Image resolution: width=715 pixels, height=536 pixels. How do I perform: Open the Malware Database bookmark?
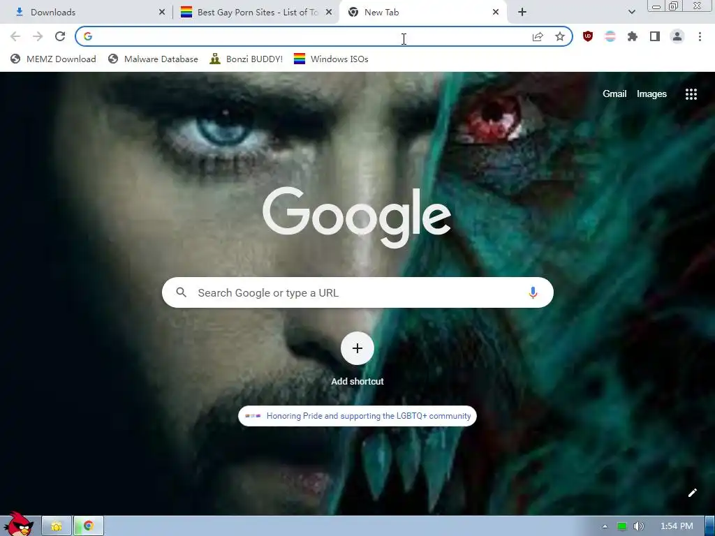[x=153, y=59]
